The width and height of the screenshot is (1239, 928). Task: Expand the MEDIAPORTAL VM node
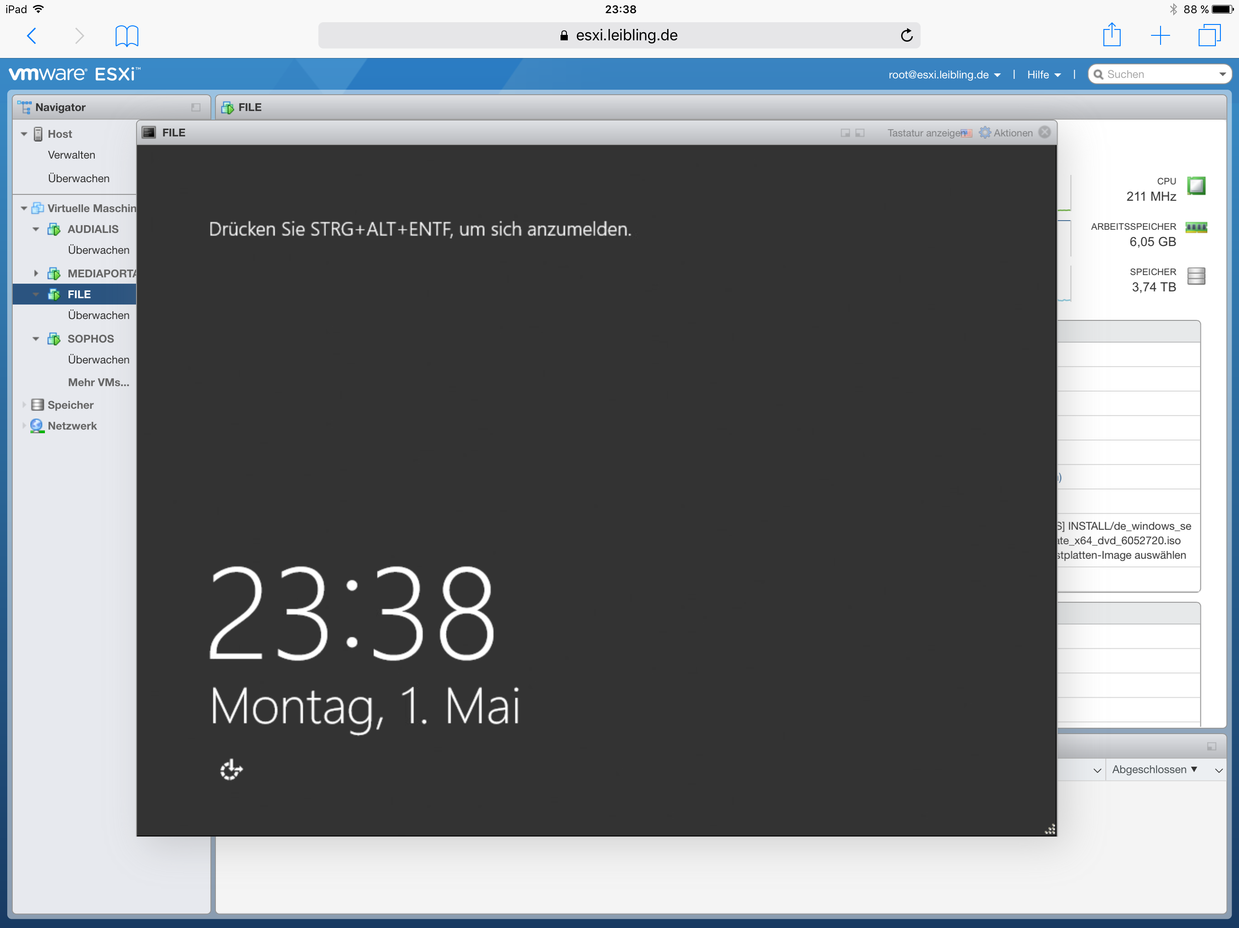(x=36, y=273)
